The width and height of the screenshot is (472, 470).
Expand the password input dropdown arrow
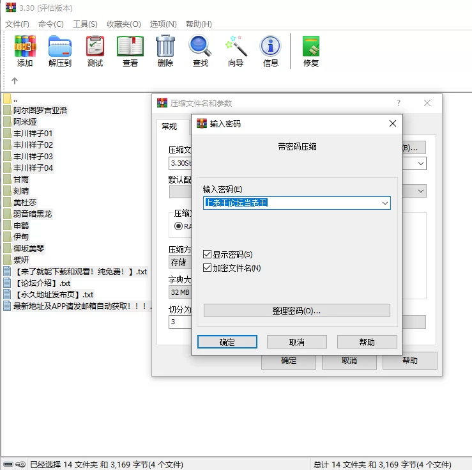pos(384,203)
